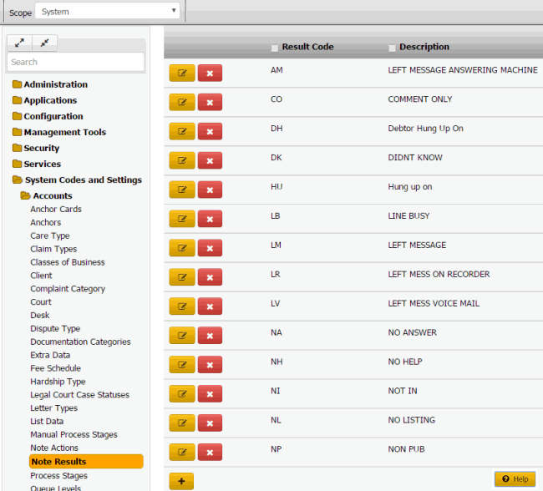This screenshot has height=491, width=543.
Task: Click the Search input field
Action: [x=75, y=62]
